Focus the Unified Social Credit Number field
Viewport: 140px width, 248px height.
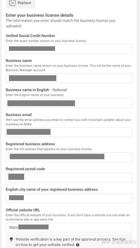69,49
